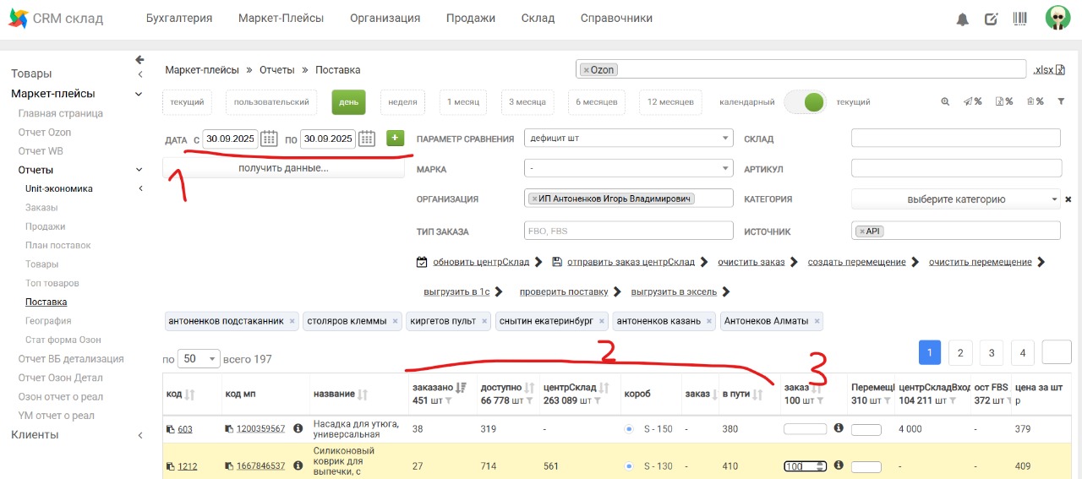Open the rows per page dropdown
1082x479 pixels.
(x=200, y=358)
